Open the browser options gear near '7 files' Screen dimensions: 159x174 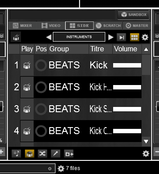pyautogui.click(x=61, y=169)
